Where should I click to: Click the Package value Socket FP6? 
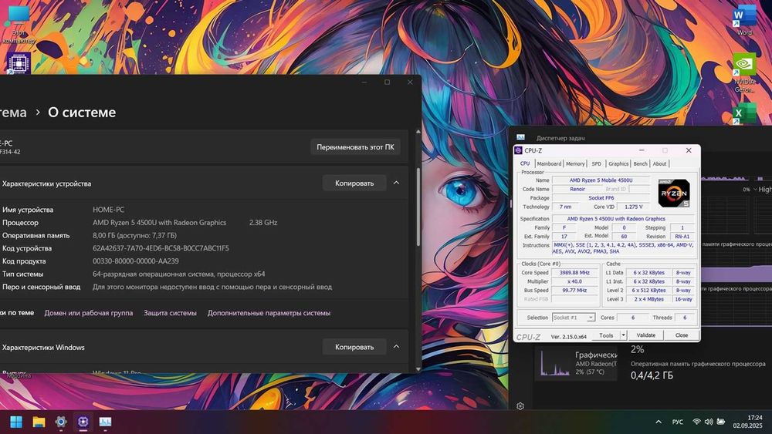(601, 198)
